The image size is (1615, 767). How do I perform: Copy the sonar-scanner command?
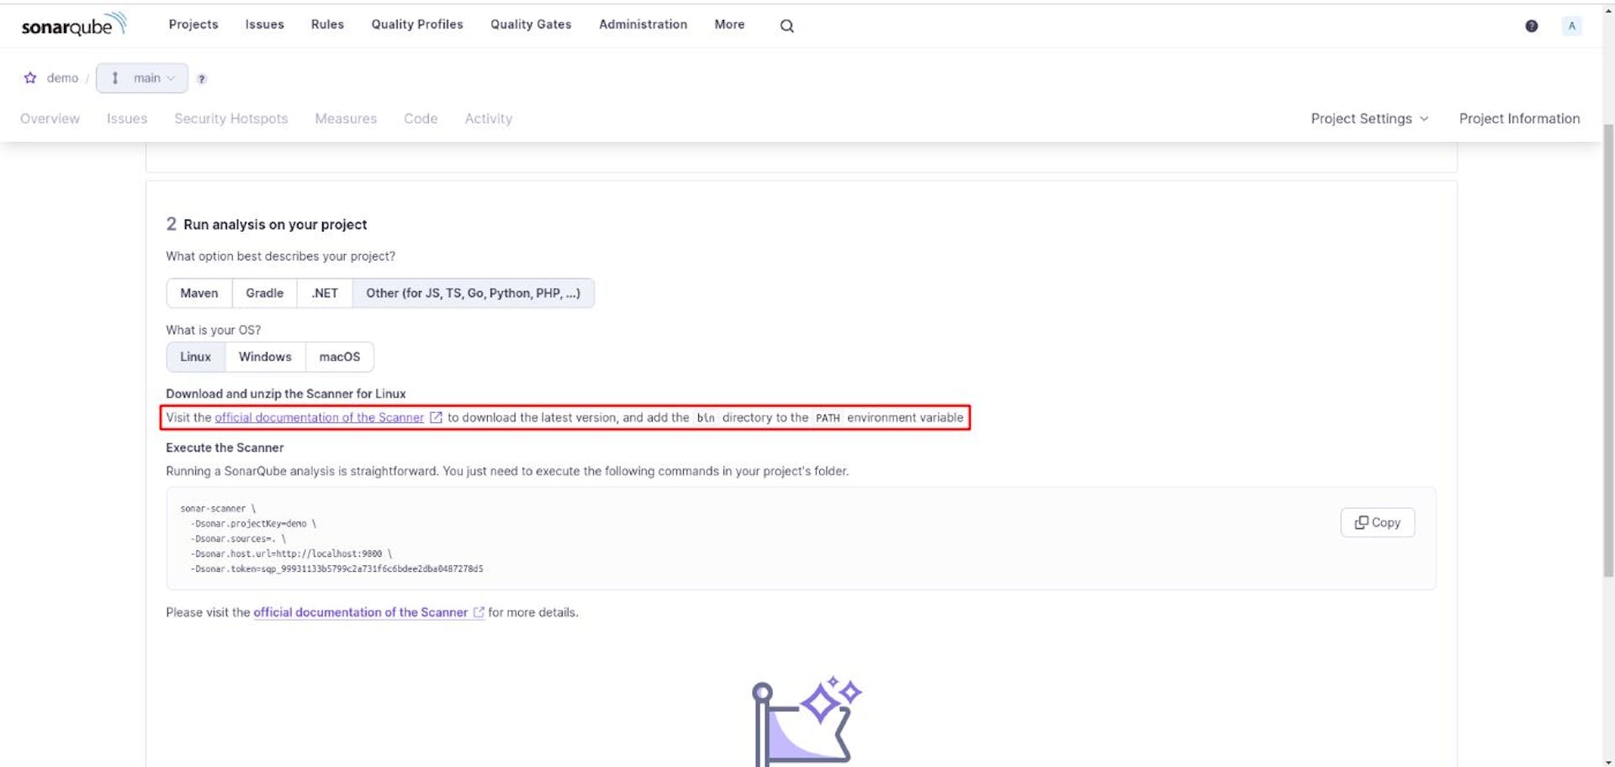(1377, 522)
